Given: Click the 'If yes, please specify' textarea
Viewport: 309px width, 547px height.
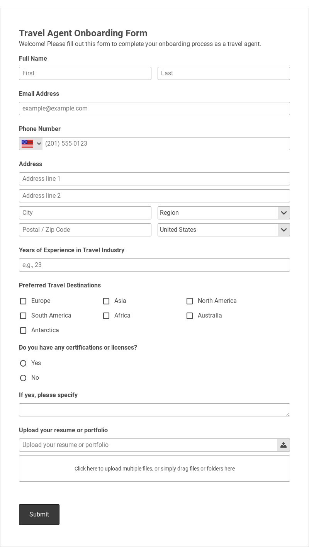Looking at the screenshot, I should click(154, 410).
